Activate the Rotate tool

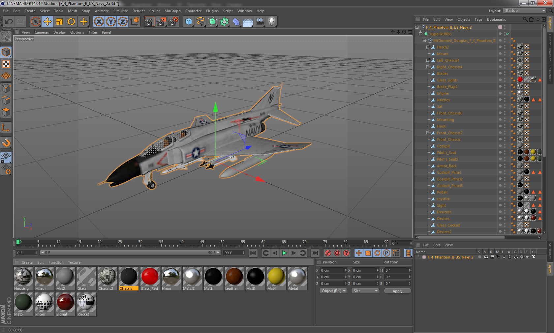click(71, 22)
